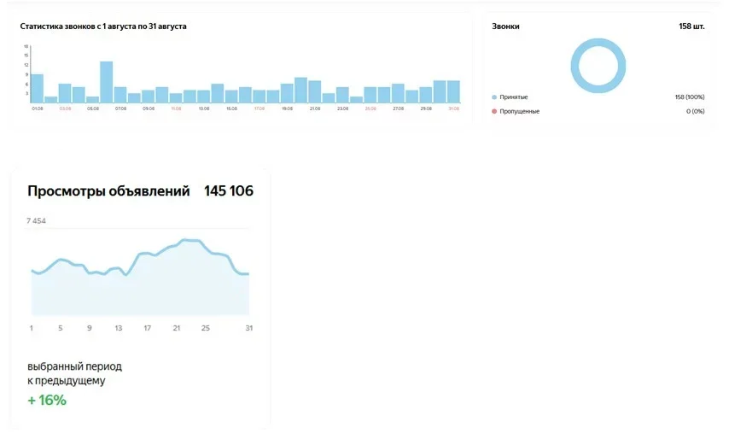This screenshot has width=729, height=445.
Task: Click the blue donut chart ring
Action: (598, 66)
